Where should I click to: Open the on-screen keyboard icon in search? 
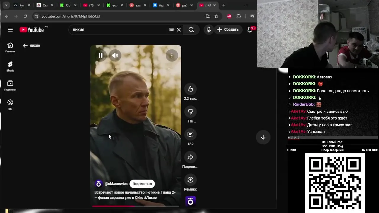[172, 30]
